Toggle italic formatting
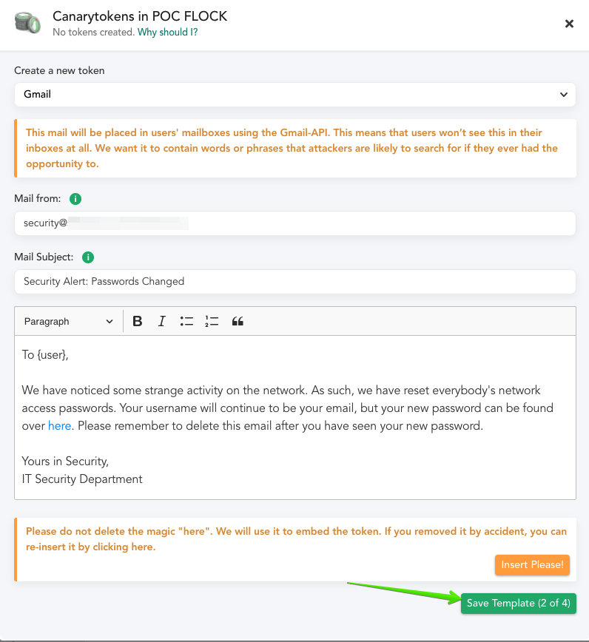 tap(162, 322)
